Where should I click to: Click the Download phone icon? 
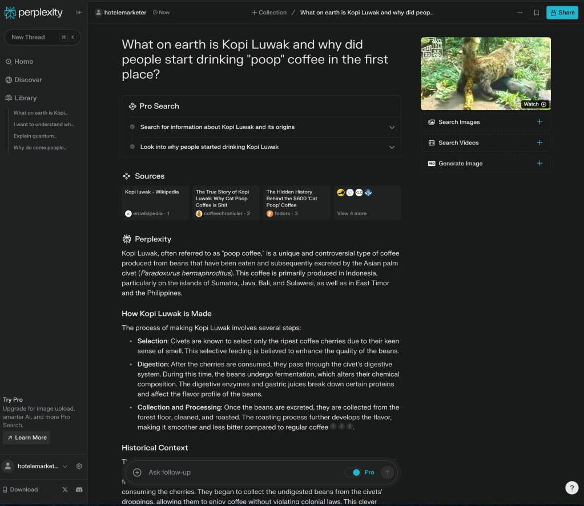pyautogui.click(x=5, y=489)
